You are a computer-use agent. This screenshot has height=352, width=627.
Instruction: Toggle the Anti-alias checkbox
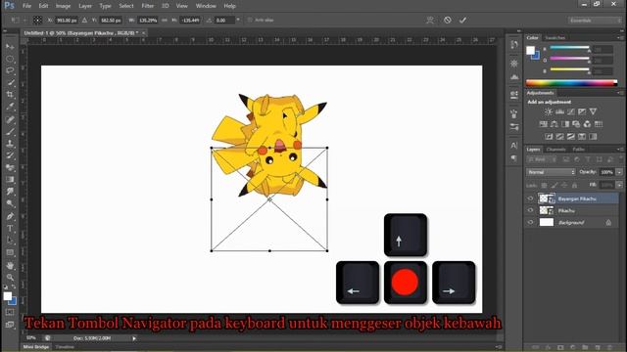pyautogui.click(x=250, y=20)
